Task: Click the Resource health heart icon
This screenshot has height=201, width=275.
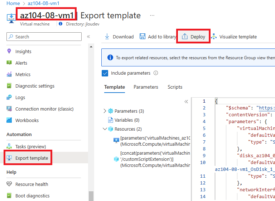Action: [x=9, y=184]
